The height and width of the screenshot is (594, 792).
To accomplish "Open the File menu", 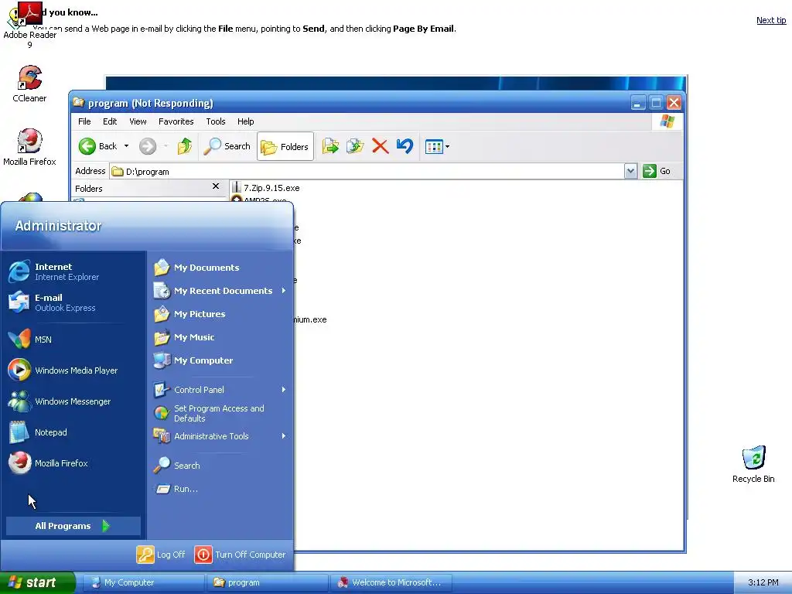I will (x=84, y=121).
